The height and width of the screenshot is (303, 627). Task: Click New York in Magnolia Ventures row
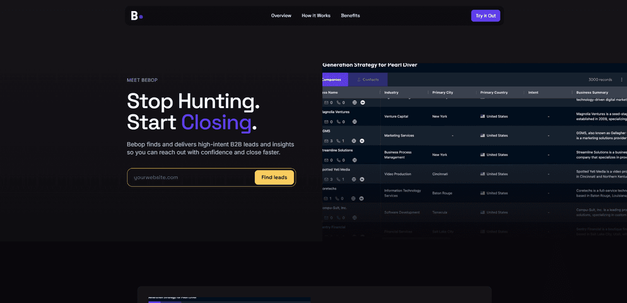pos(439,116)
